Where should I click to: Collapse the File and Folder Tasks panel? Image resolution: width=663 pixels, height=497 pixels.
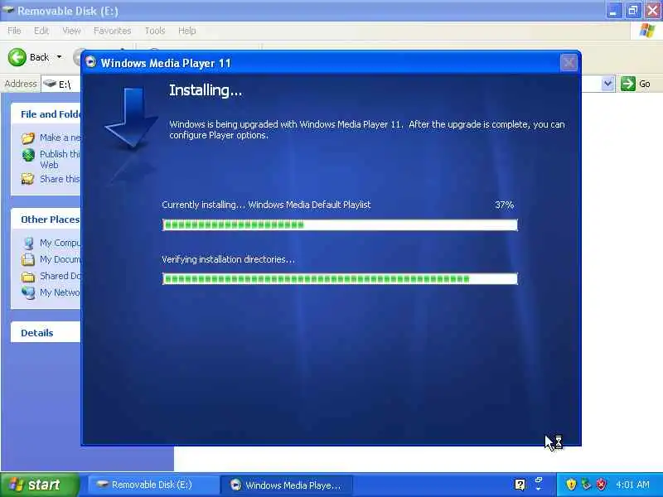pyautogui.click(x=46, y=114)
